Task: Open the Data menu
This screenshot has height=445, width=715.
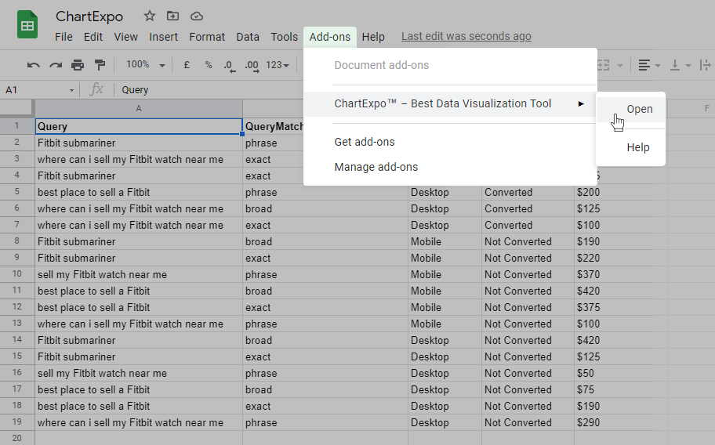Action: tap(248, 37)
